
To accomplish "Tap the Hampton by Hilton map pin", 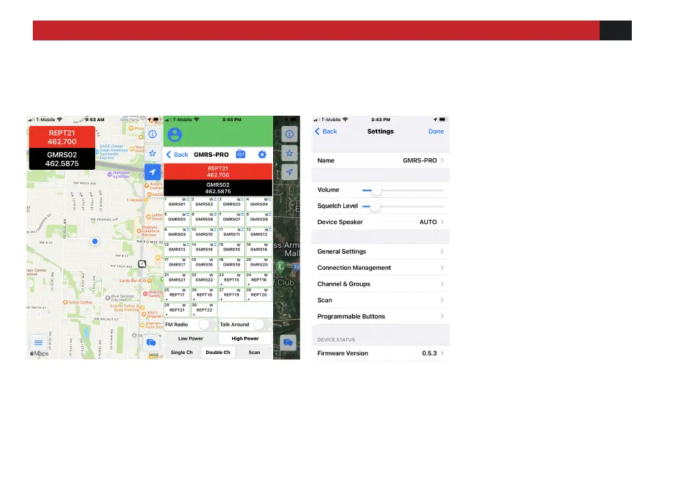I will pos(110,175).
